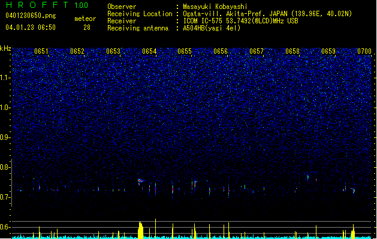Click the HROFFT 1.0.0 title text

coord(47,5)
